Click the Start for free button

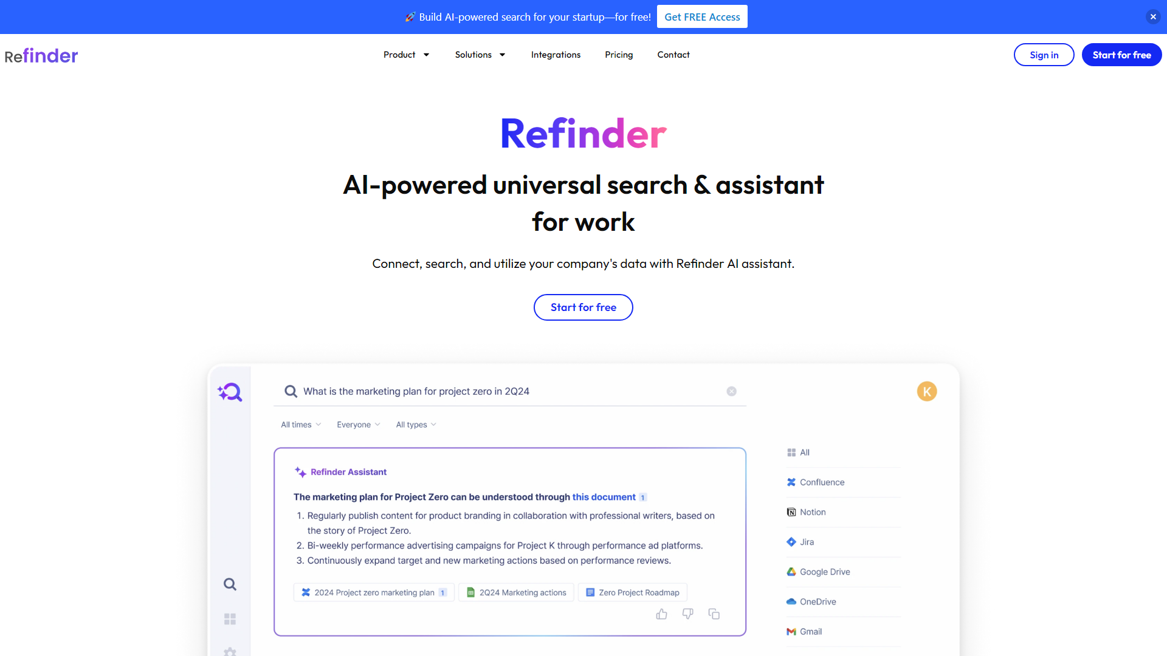[x=583, y=307]
